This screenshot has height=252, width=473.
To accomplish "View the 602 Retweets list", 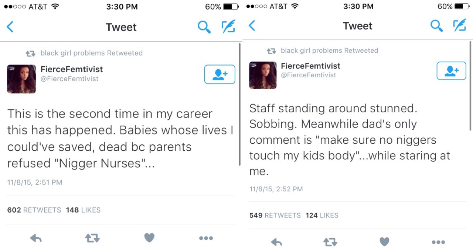I will pos(34,210).
